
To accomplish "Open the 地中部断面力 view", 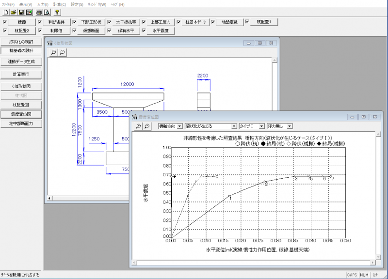I will coord(21,124).
